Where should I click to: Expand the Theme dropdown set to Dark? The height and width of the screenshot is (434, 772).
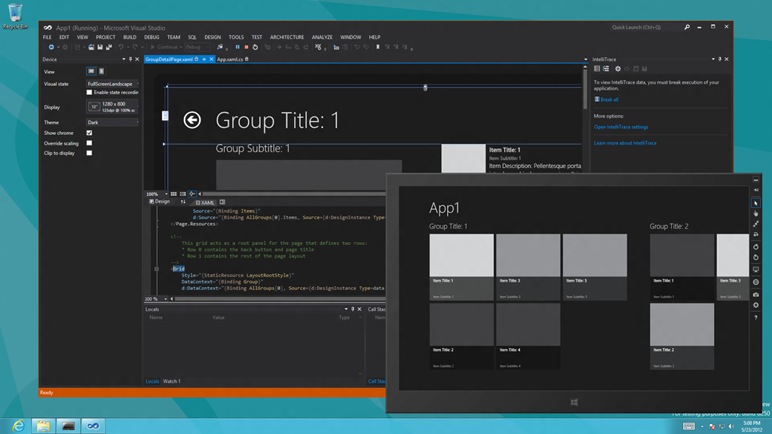(x=112, y=122)
